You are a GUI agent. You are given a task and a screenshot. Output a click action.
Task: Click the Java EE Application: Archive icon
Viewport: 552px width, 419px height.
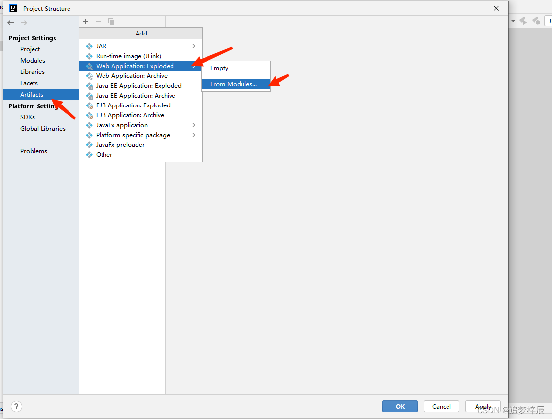coord(89,96)
